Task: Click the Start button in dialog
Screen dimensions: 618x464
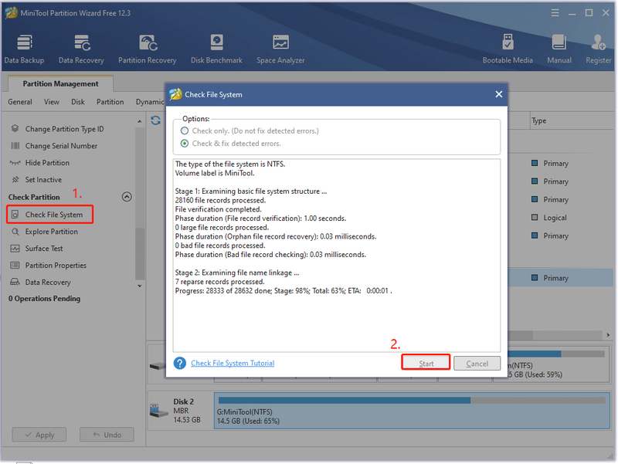Action: [426, 363]
